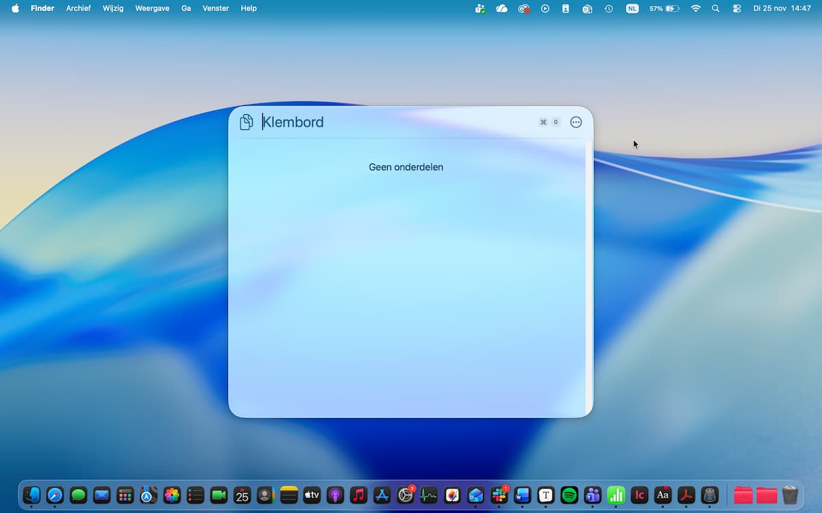
Task: Launch Microsoft Teams from the Dock
Action: (x=593, y=495)
